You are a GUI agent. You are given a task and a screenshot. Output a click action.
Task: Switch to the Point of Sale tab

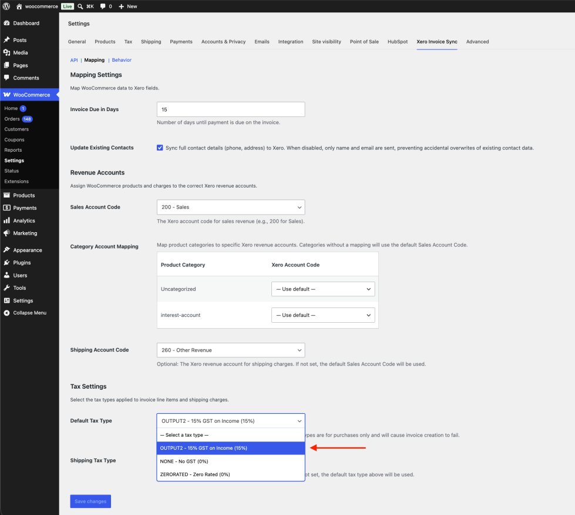coord(364,42)
